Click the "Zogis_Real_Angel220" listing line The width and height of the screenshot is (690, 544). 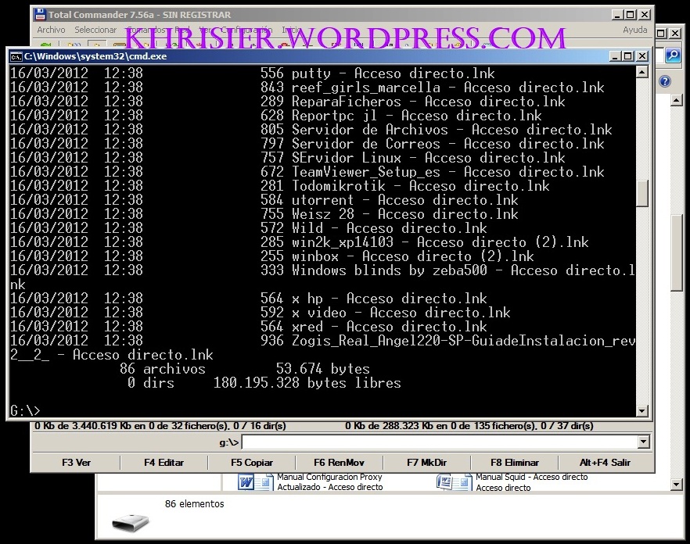point(322,347)
